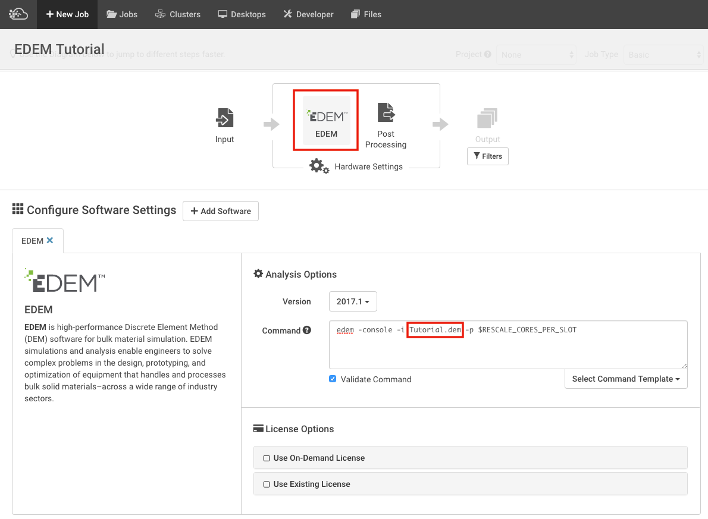
Task: Start a New Job from the top bar
Action: [x=67, y=14]
